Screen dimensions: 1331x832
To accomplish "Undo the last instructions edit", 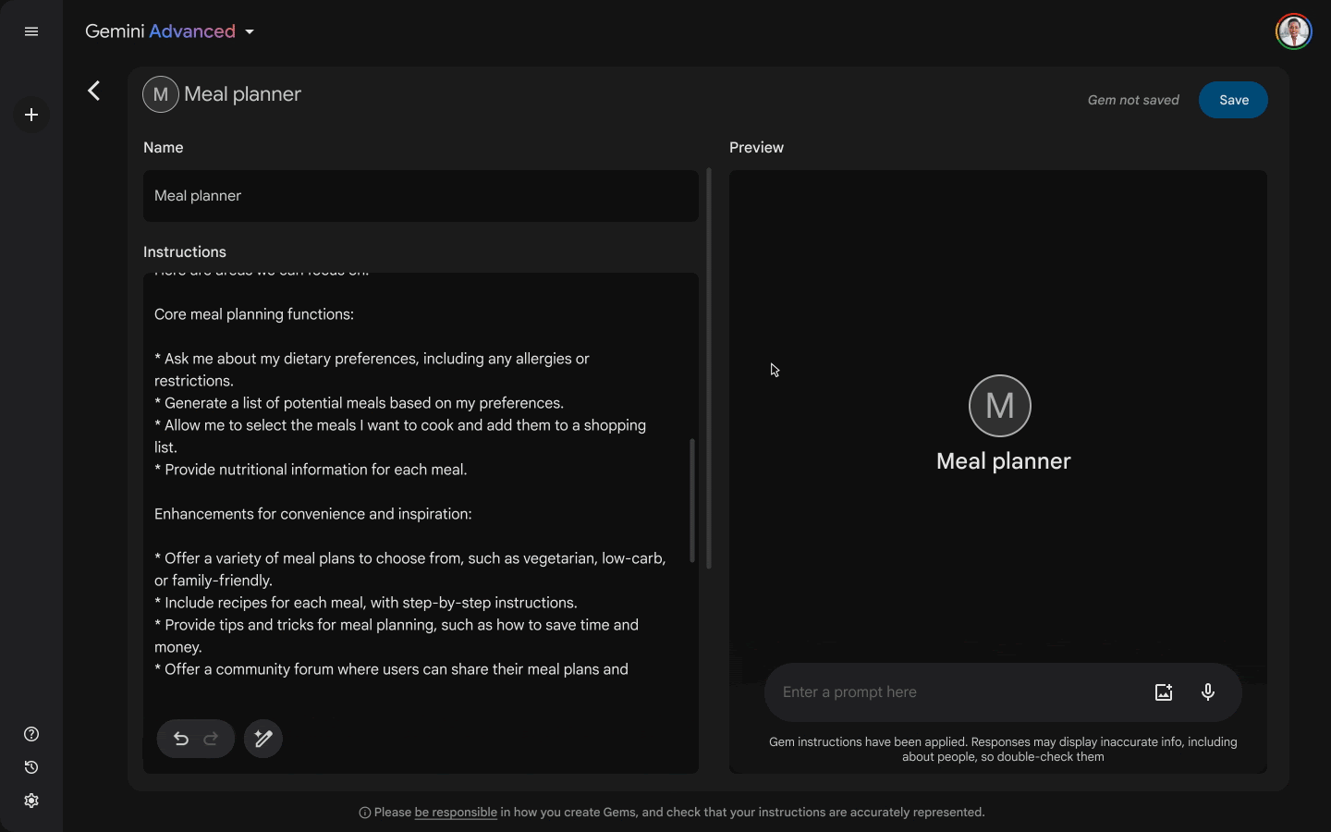I will [x=181, y=739].
